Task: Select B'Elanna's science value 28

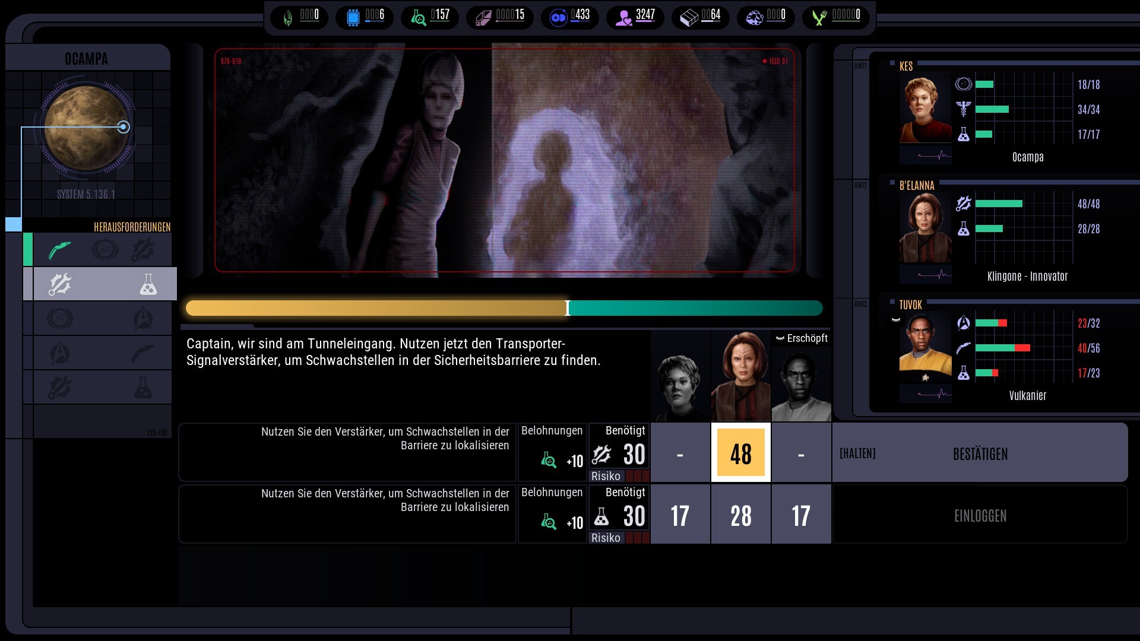Action: (741, 515)
